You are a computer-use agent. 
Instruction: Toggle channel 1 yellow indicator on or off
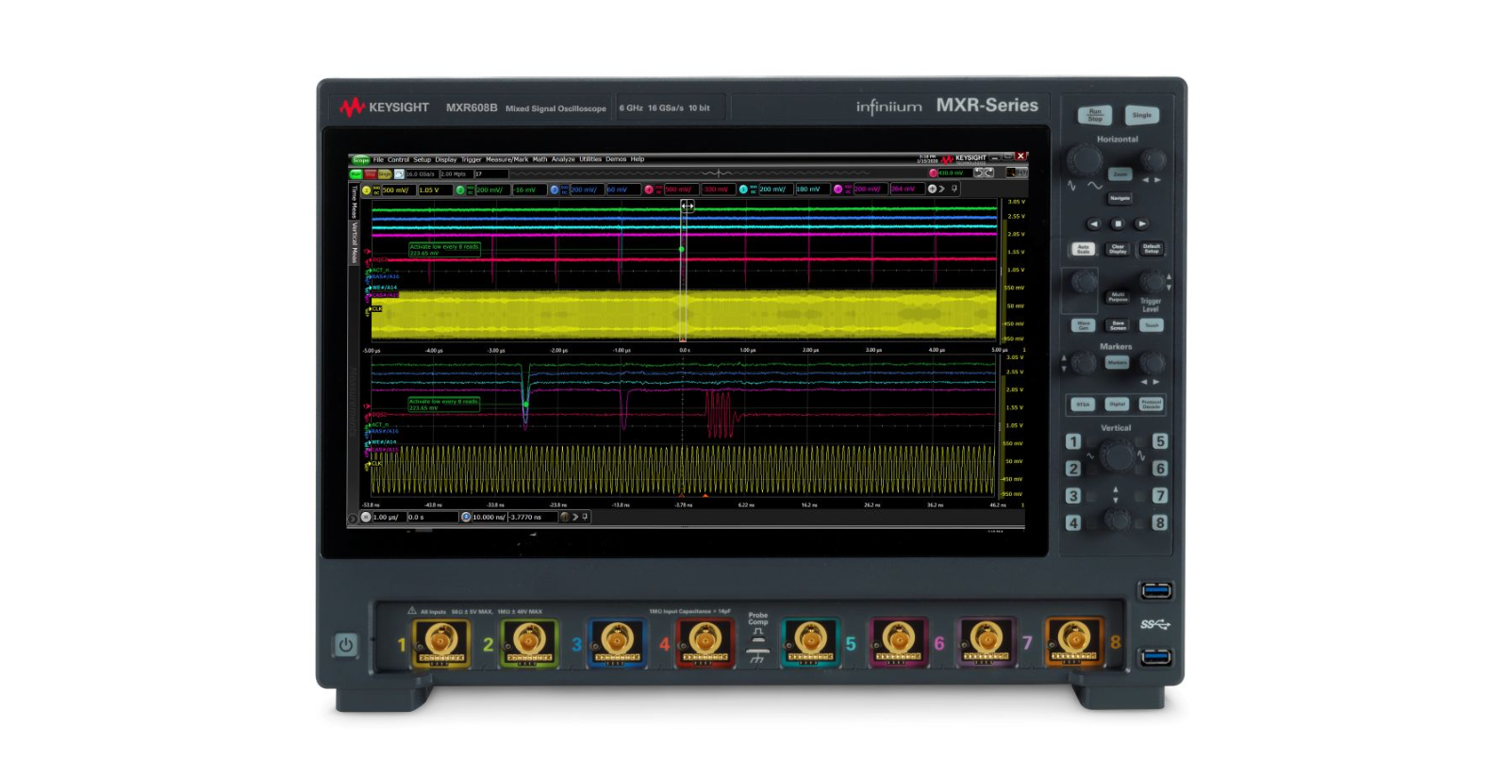click(366, 190)
